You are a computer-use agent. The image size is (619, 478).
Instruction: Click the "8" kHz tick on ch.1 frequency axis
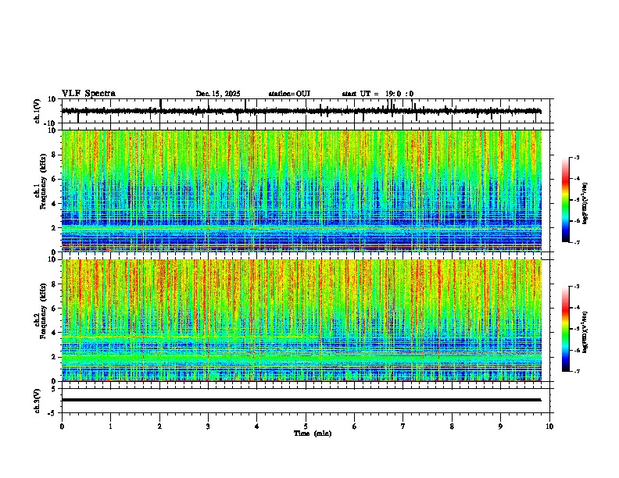coord(54,155)
